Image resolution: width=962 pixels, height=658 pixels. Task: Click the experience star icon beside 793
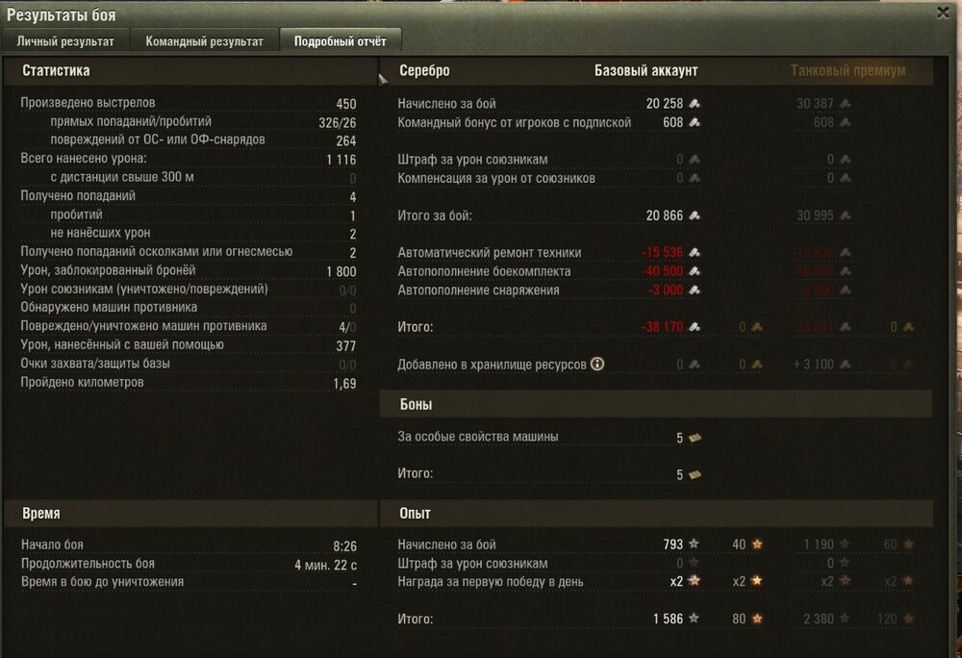coord(693,544)
